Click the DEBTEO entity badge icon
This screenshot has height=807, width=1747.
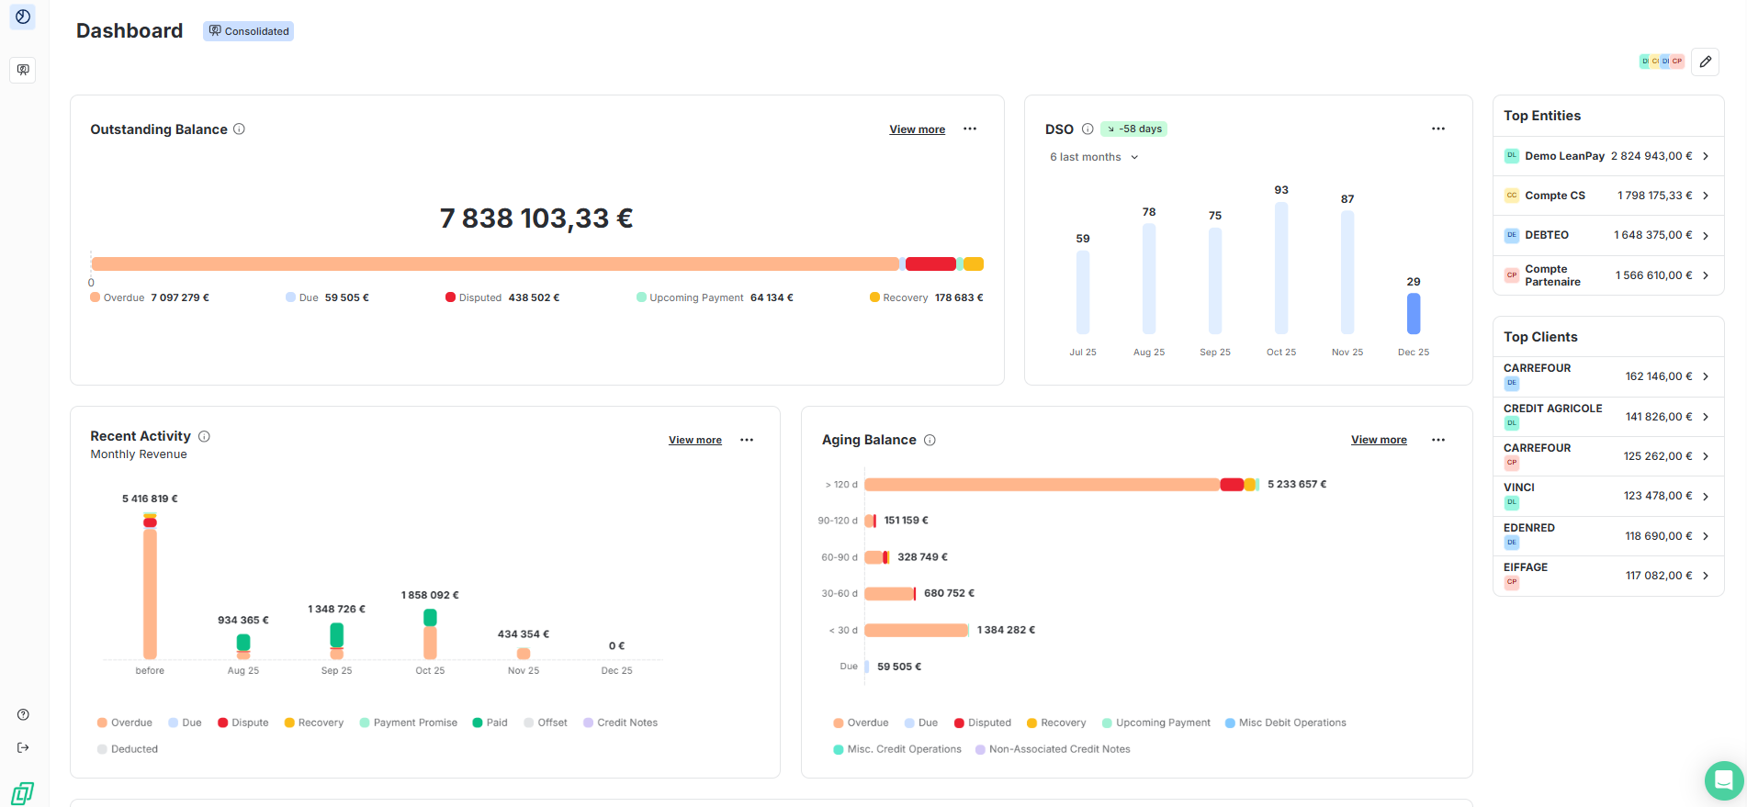tap(1511, 235)
